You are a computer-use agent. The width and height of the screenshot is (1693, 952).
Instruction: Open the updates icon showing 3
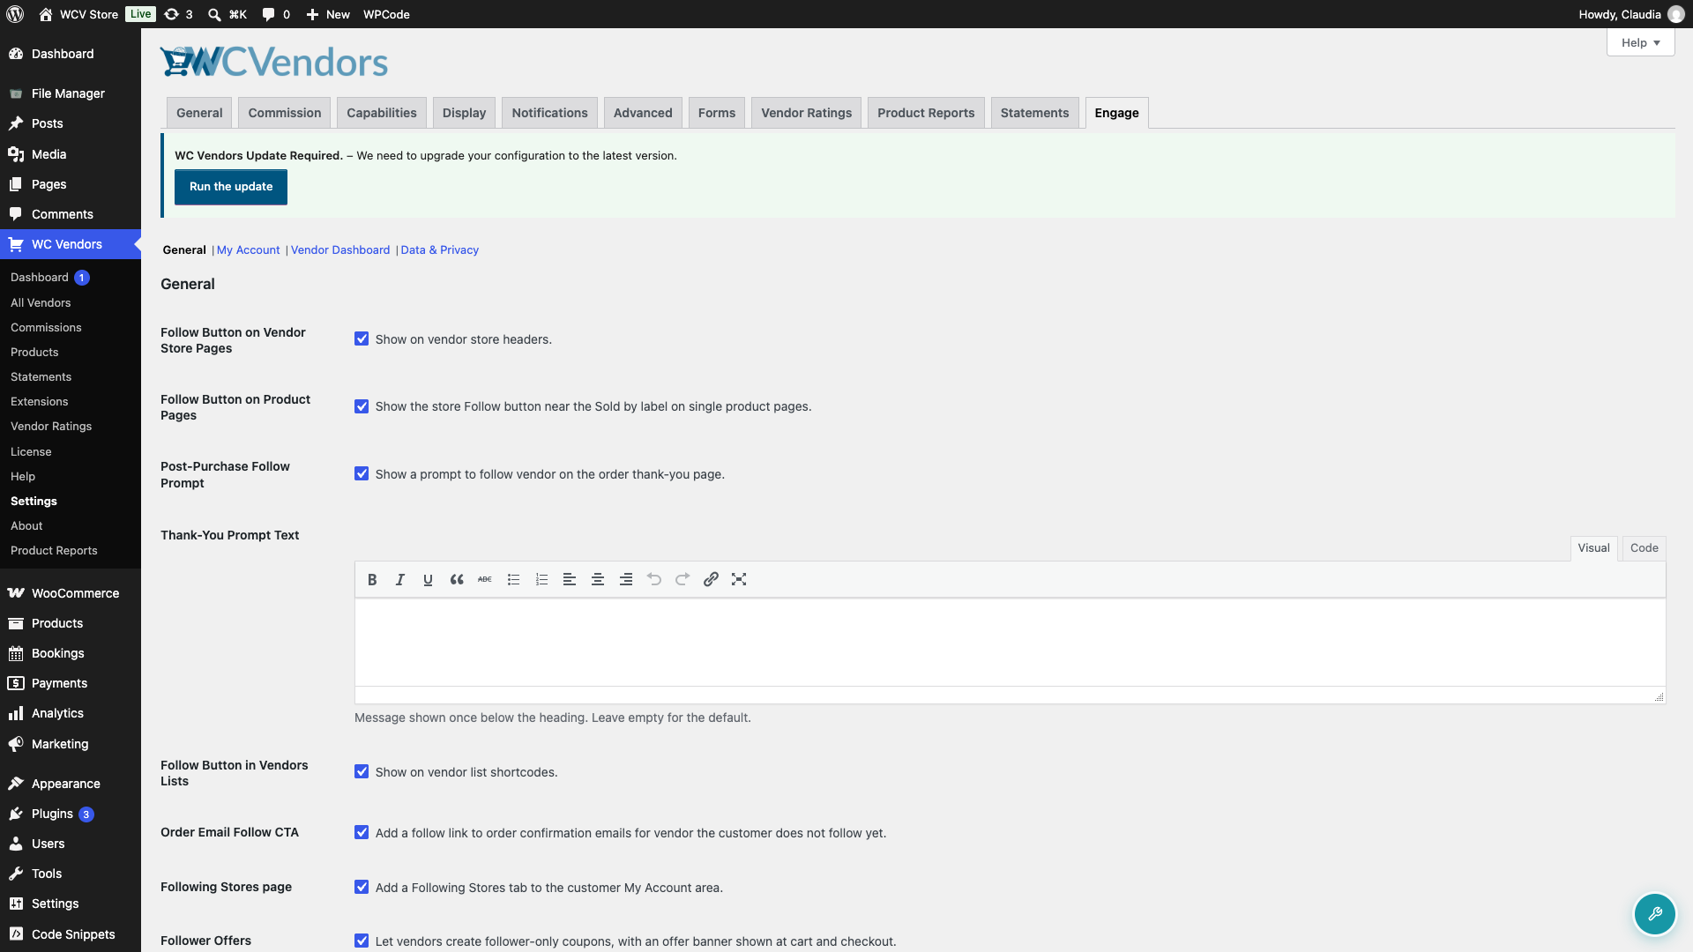click(x=179, y=14)
